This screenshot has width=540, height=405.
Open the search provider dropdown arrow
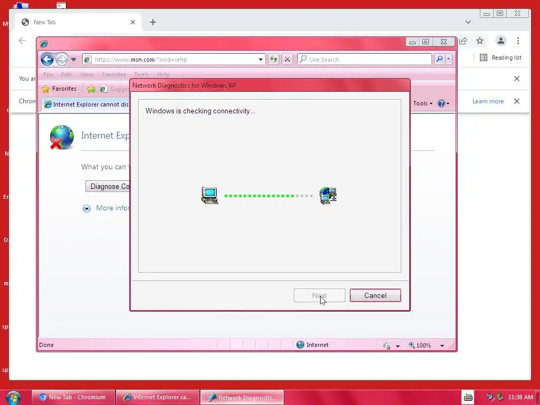448,59
